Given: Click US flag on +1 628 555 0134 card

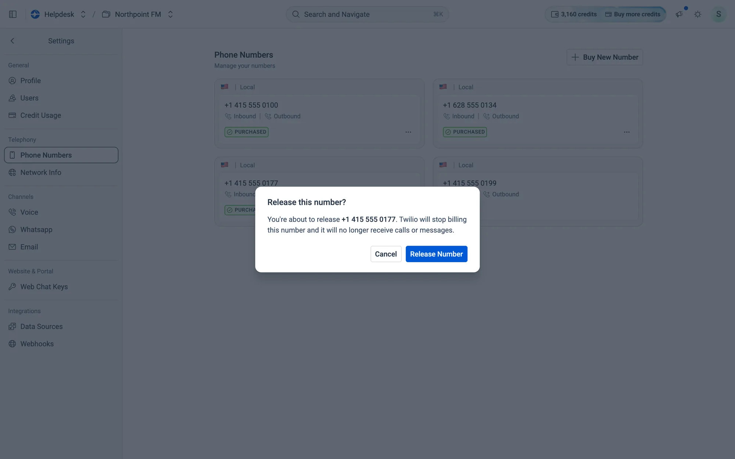Looking at the screenshot, I should point(443,87).
